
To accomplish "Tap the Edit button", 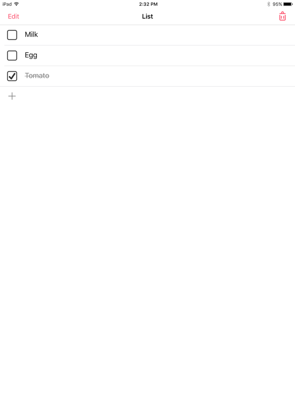I will [x=13, y=16].
